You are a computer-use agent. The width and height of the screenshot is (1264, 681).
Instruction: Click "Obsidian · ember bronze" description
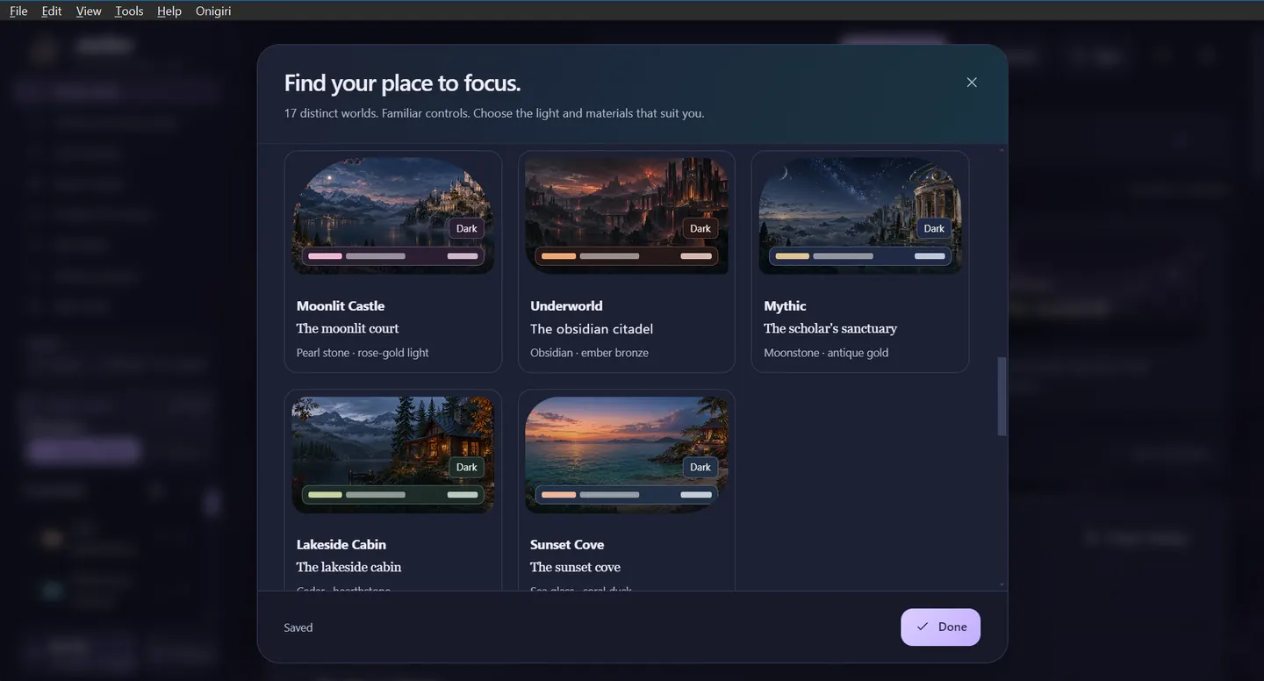589,353
